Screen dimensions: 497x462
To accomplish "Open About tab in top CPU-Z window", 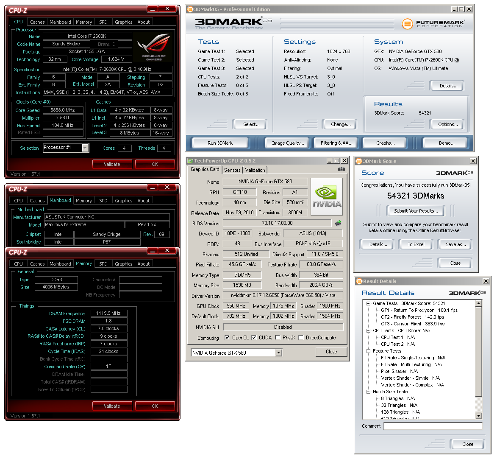I will point(143,22).
